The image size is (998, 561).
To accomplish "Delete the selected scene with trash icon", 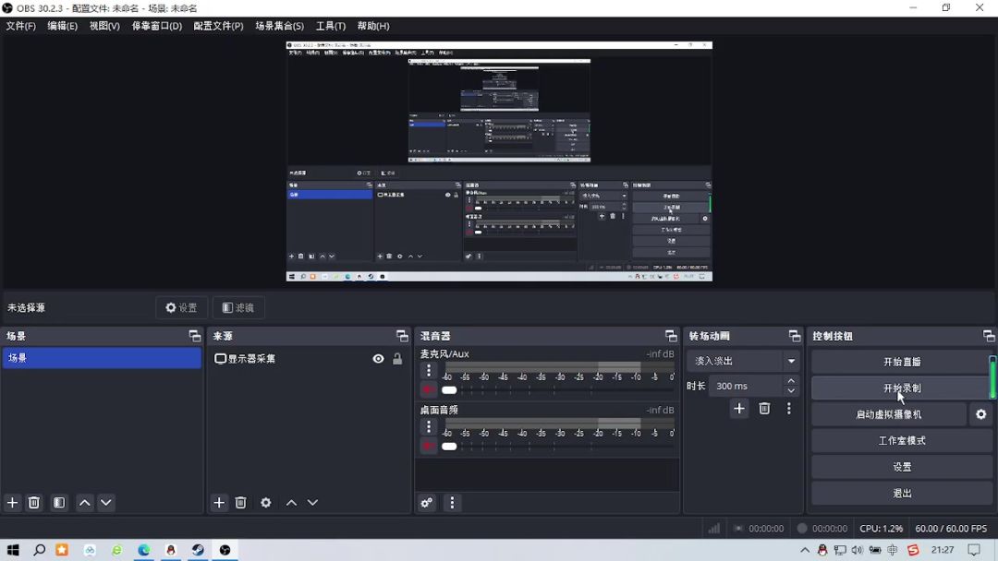I will point(34,503).
